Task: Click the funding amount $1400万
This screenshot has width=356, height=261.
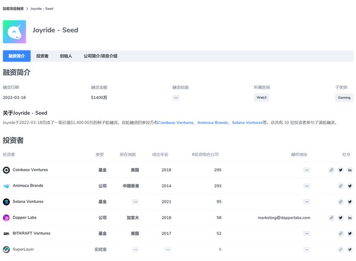Action: pos(99,97)
